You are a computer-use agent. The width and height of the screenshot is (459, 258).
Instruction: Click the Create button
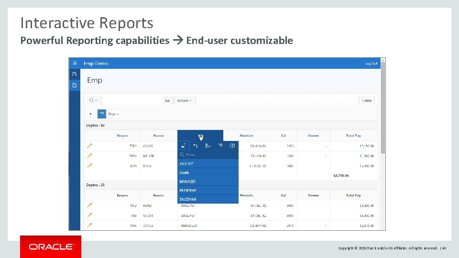coord(367,100)
